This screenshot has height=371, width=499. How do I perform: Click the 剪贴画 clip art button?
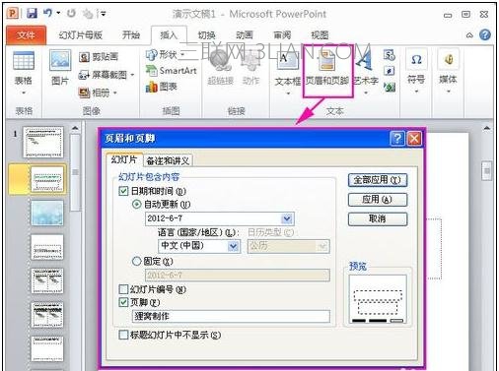[x=99, y=57]
